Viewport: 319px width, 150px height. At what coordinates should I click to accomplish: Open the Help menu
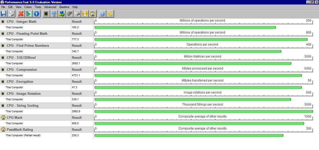75,7
